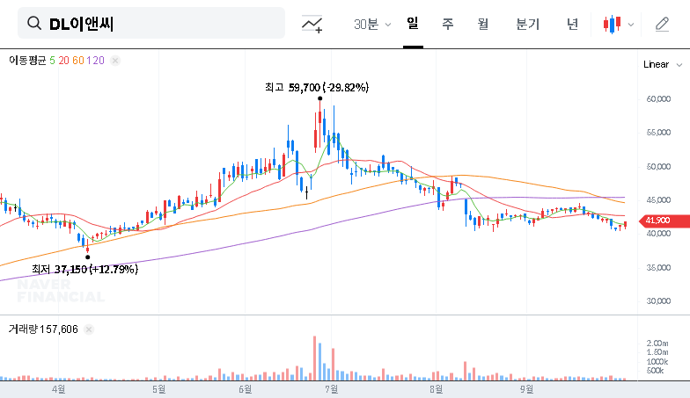Viewport: 690px width, 398px height.
Task: Click the candlestick chart type icon
Action: (x=613, y=25)
